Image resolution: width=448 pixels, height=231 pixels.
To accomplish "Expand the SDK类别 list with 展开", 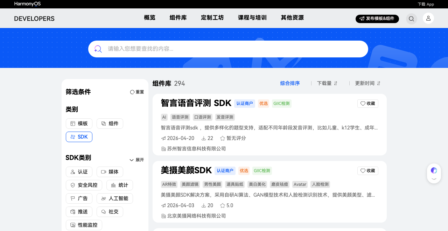I will [x=137, y=160].
